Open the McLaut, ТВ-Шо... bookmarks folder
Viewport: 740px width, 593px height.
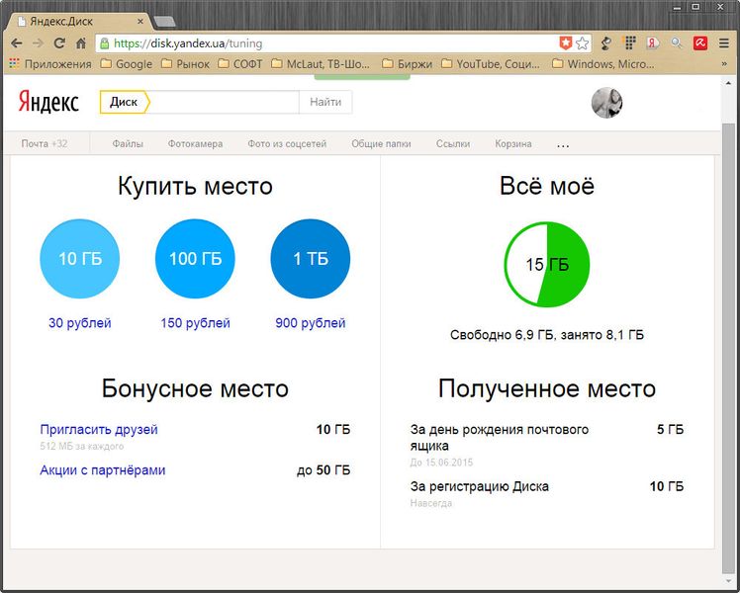(321, 63)
